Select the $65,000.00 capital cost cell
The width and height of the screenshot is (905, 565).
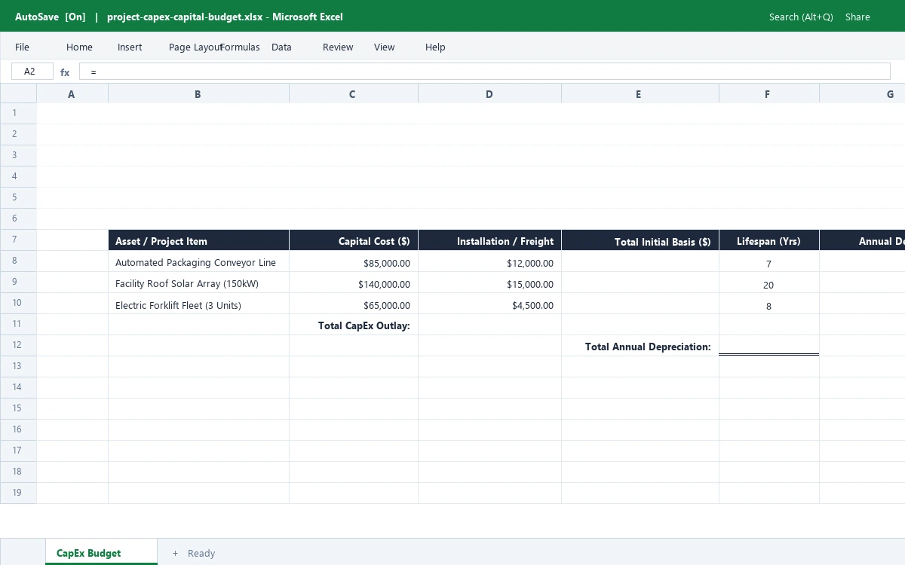(353, 304)
